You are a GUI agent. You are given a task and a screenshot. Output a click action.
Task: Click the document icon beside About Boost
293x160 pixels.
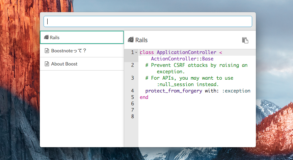(47, 64)
